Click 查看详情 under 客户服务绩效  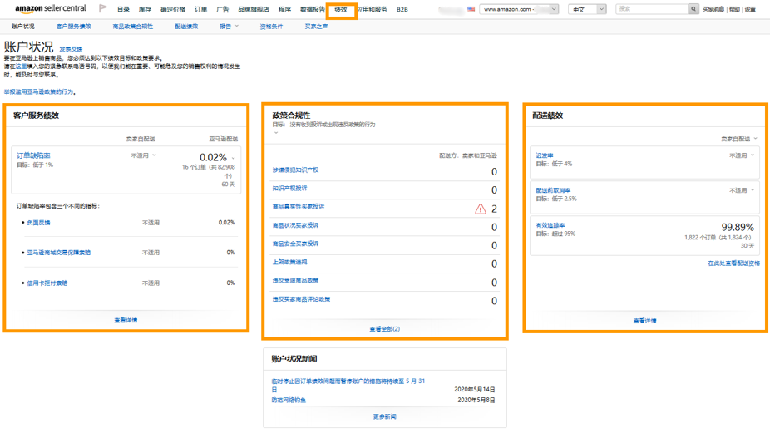click(126, 320)
